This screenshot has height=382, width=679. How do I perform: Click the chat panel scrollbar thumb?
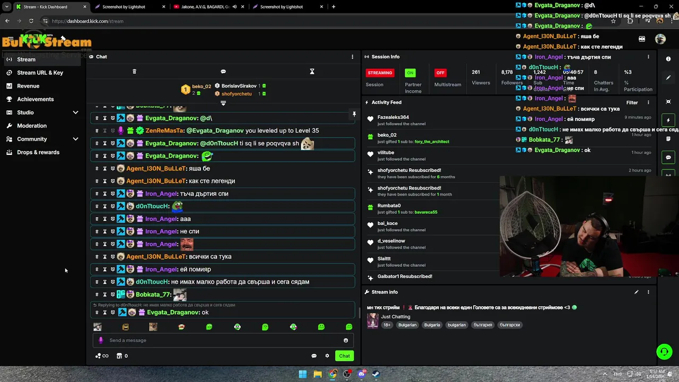click(359, 313)
